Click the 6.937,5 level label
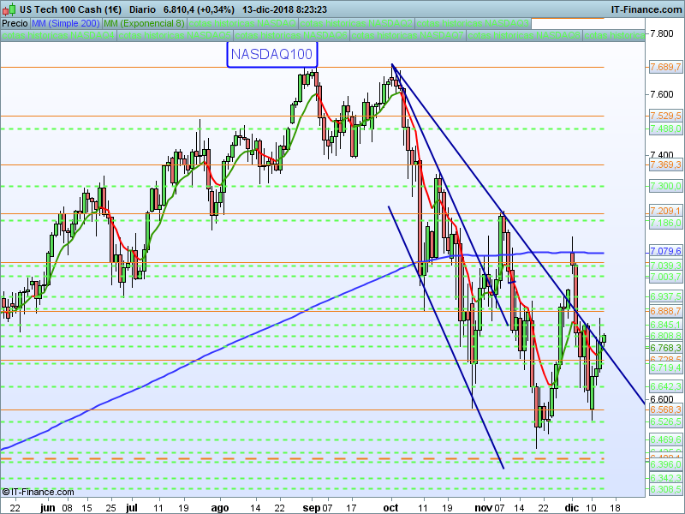Screen dimensions: 685x514 (665, 296)
